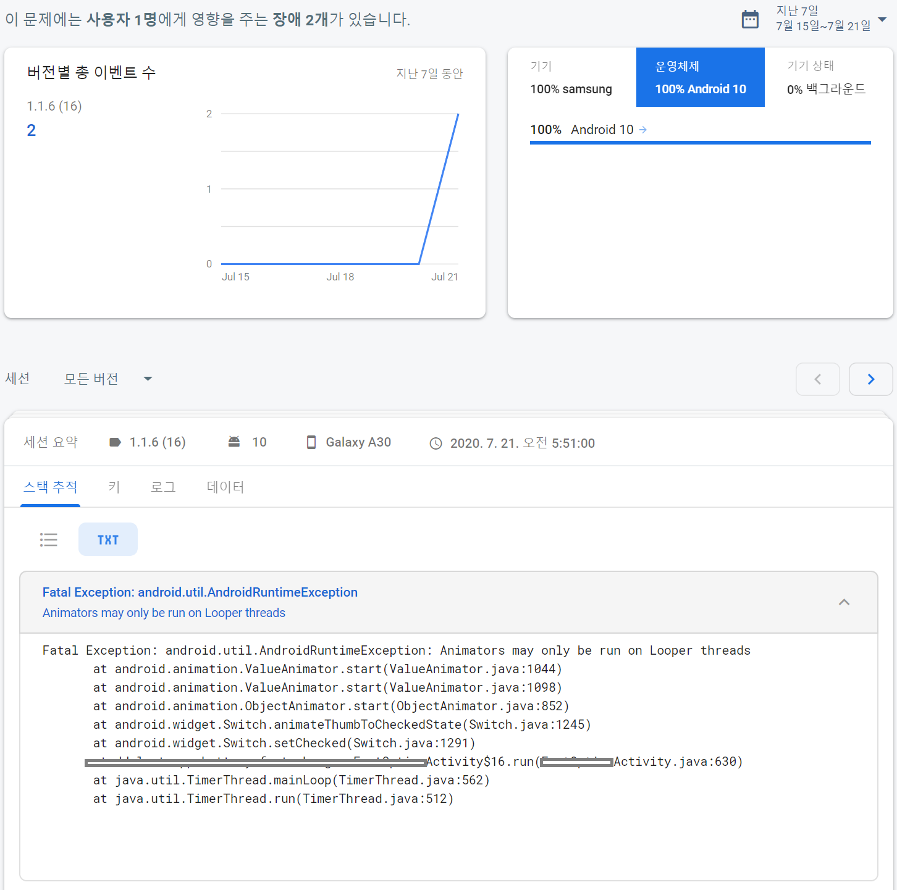The width and height of the screenshot is (897, 890).
Task: Go to next session with right chevron
Action: click(x=870, y=379)
